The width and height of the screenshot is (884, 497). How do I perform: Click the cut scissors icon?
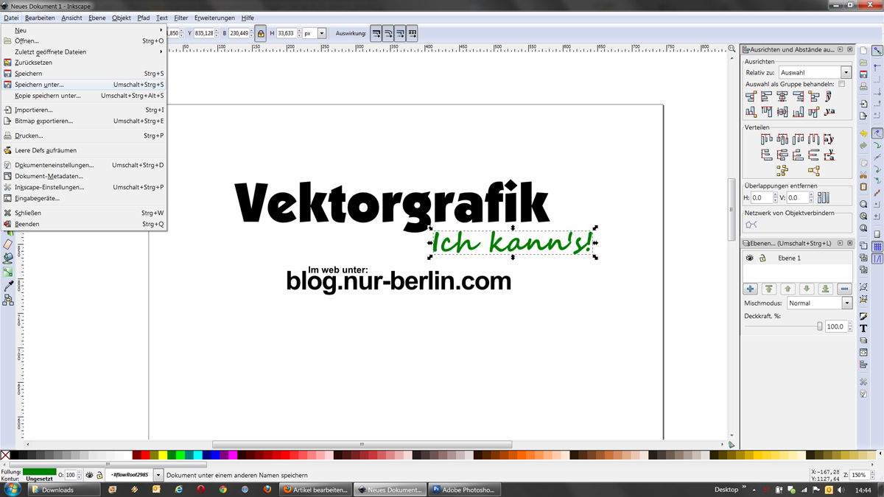[863, 175]
